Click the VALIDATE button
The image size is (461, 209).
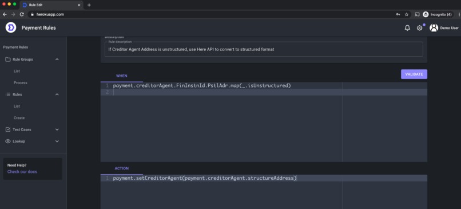tap(414, 74)
